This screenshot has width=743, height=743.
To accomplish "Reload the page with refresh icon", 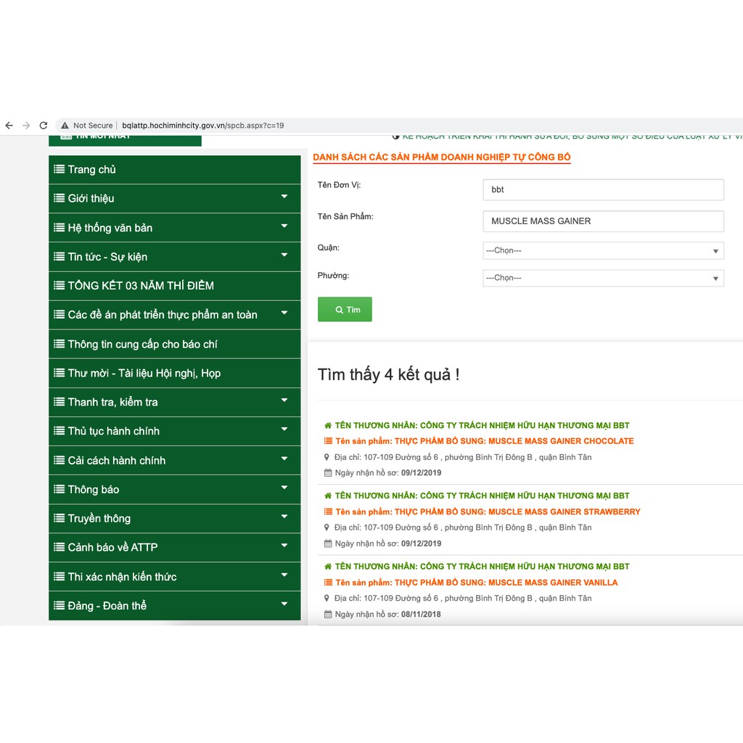I will 44,126.
